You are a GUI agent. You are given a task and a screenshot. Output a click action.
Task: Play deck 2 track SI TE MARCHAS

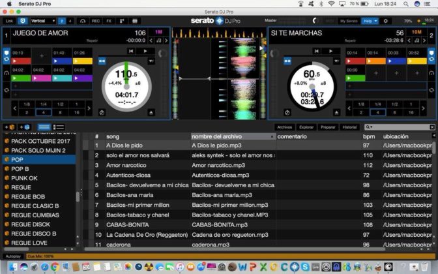[330, 51]
